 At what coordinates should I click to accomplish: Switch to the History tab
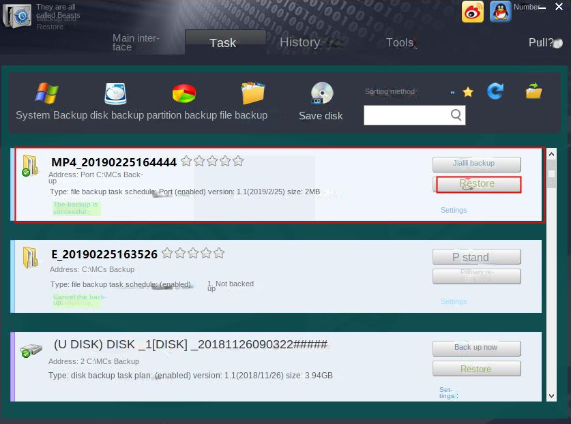click(299, 42)
